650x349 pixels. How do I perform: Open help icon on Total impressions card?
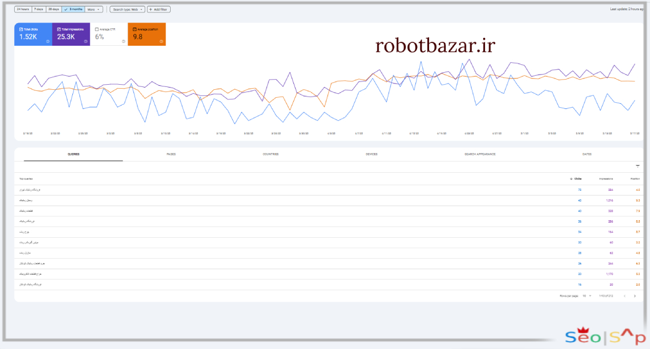tap(86, 41)
